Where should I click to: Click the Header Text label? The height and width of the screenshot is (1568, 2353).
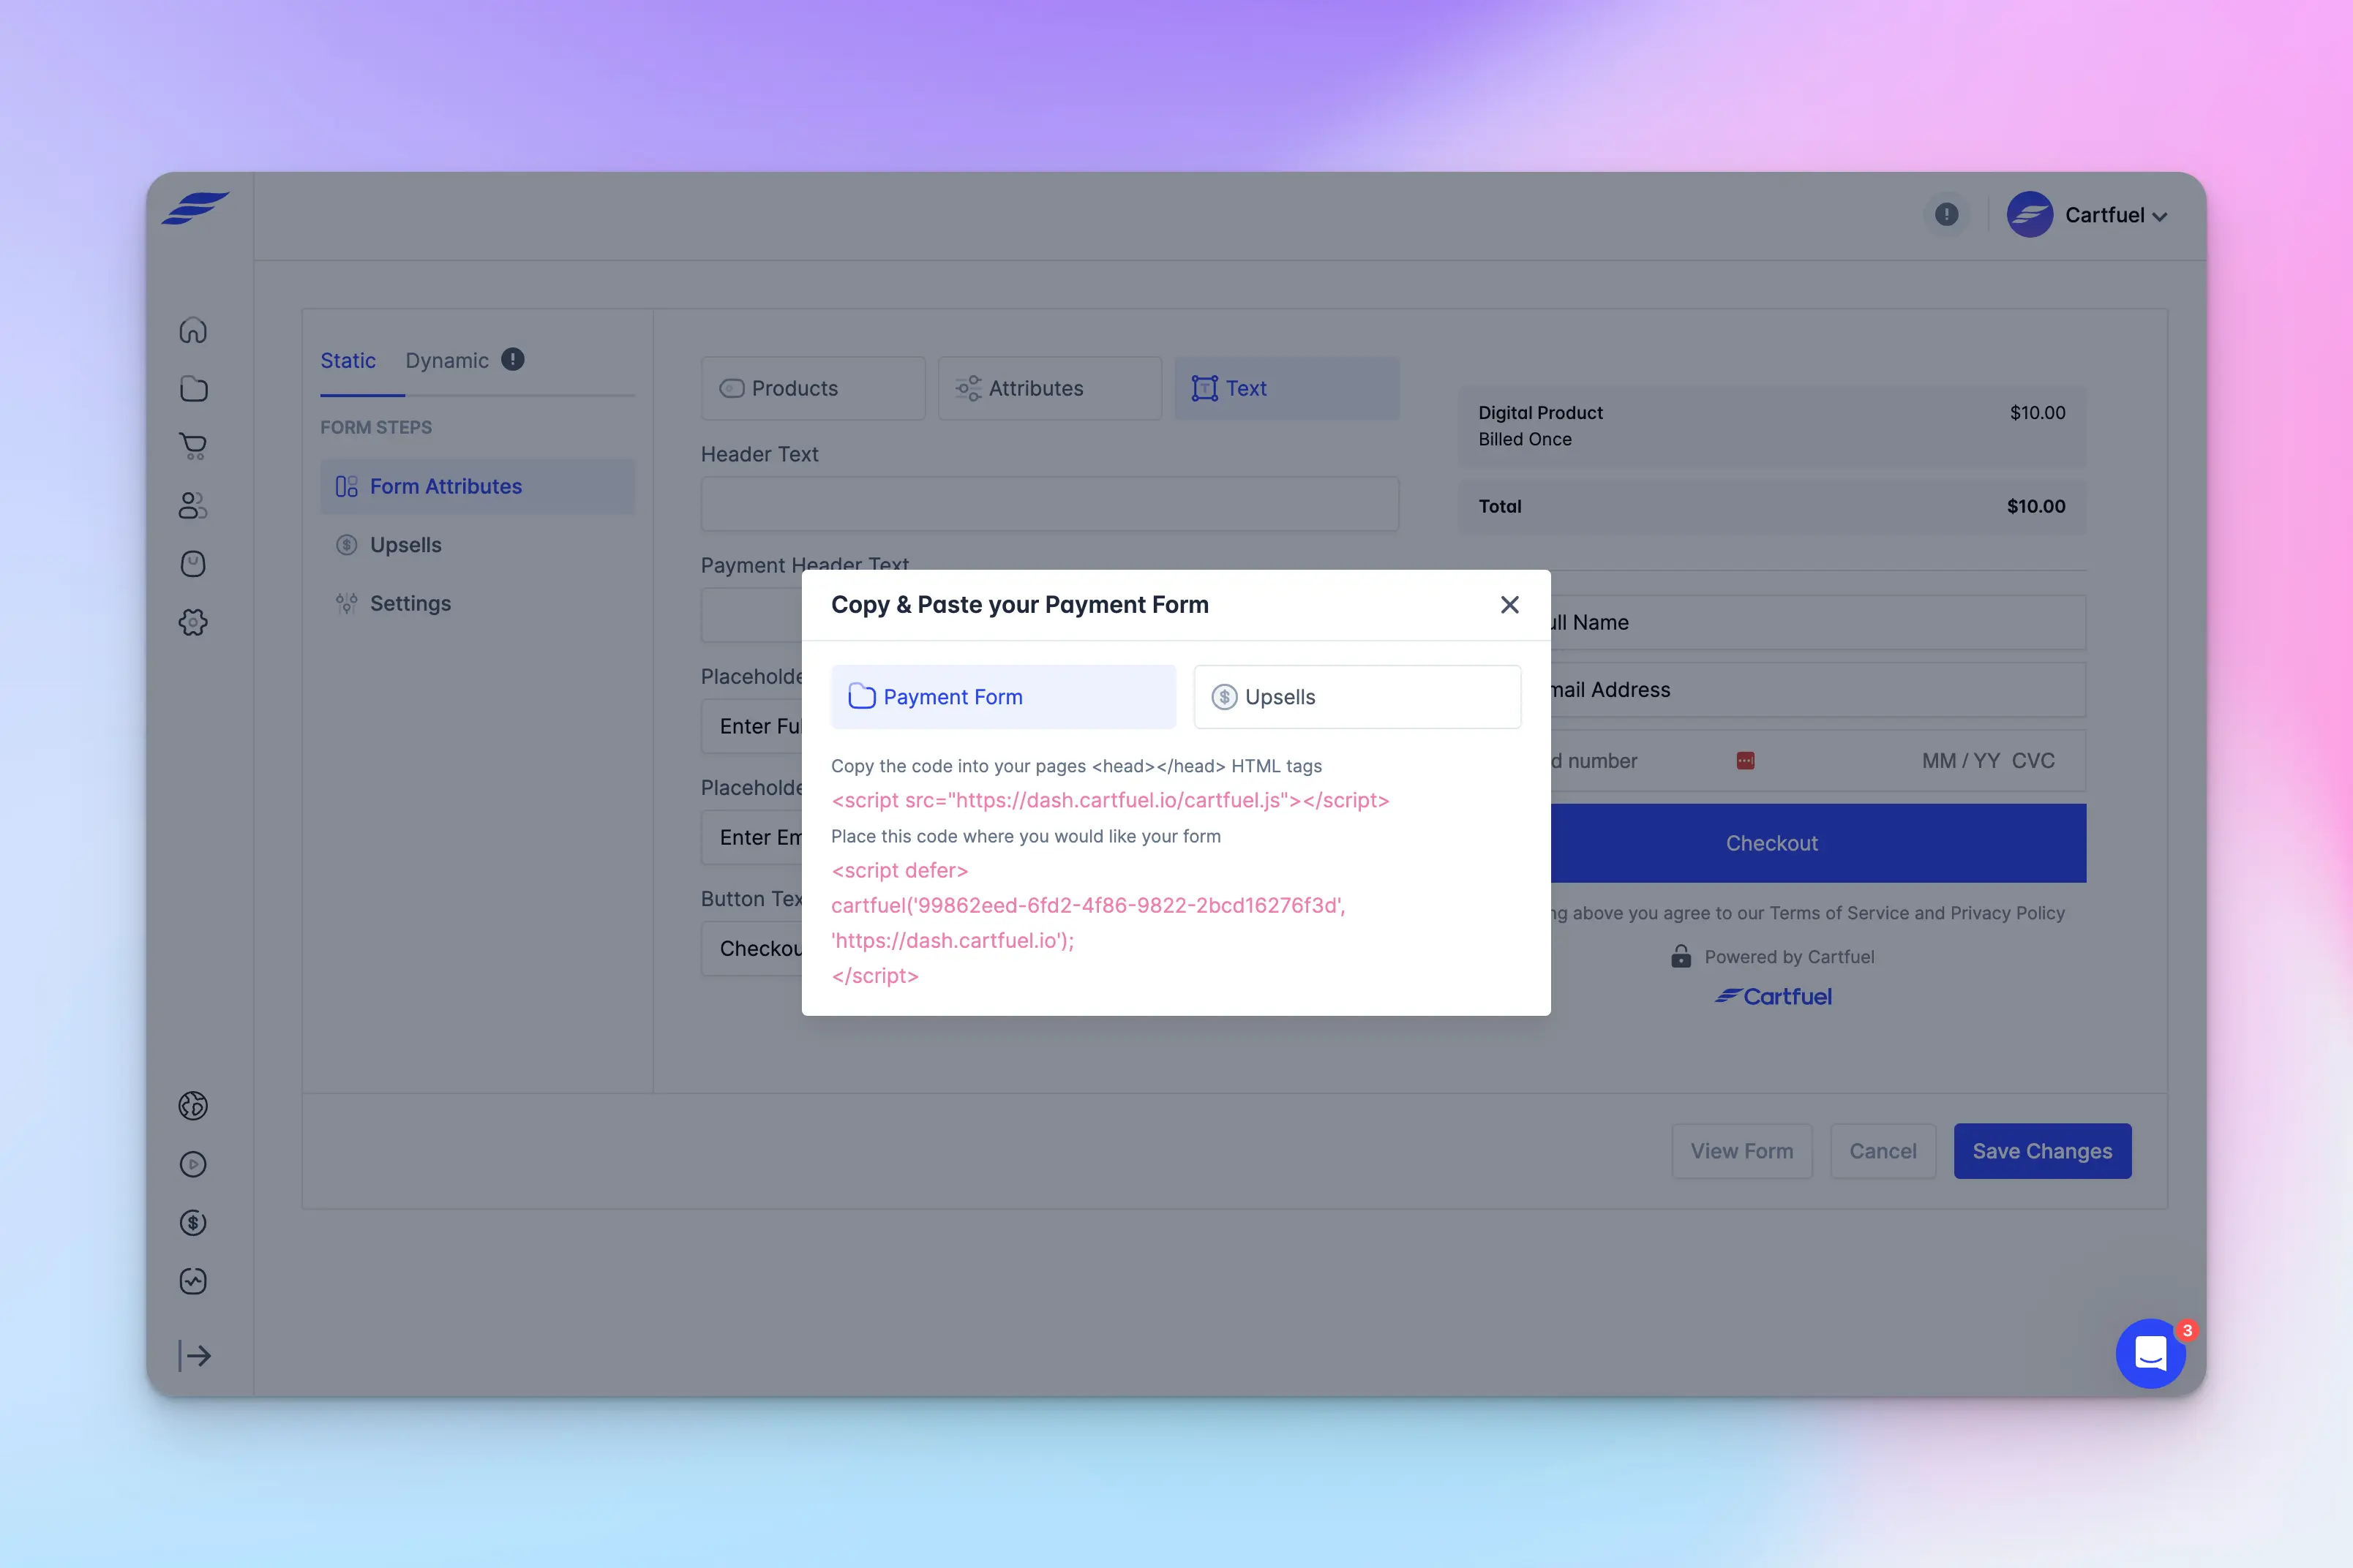point(759,454)
